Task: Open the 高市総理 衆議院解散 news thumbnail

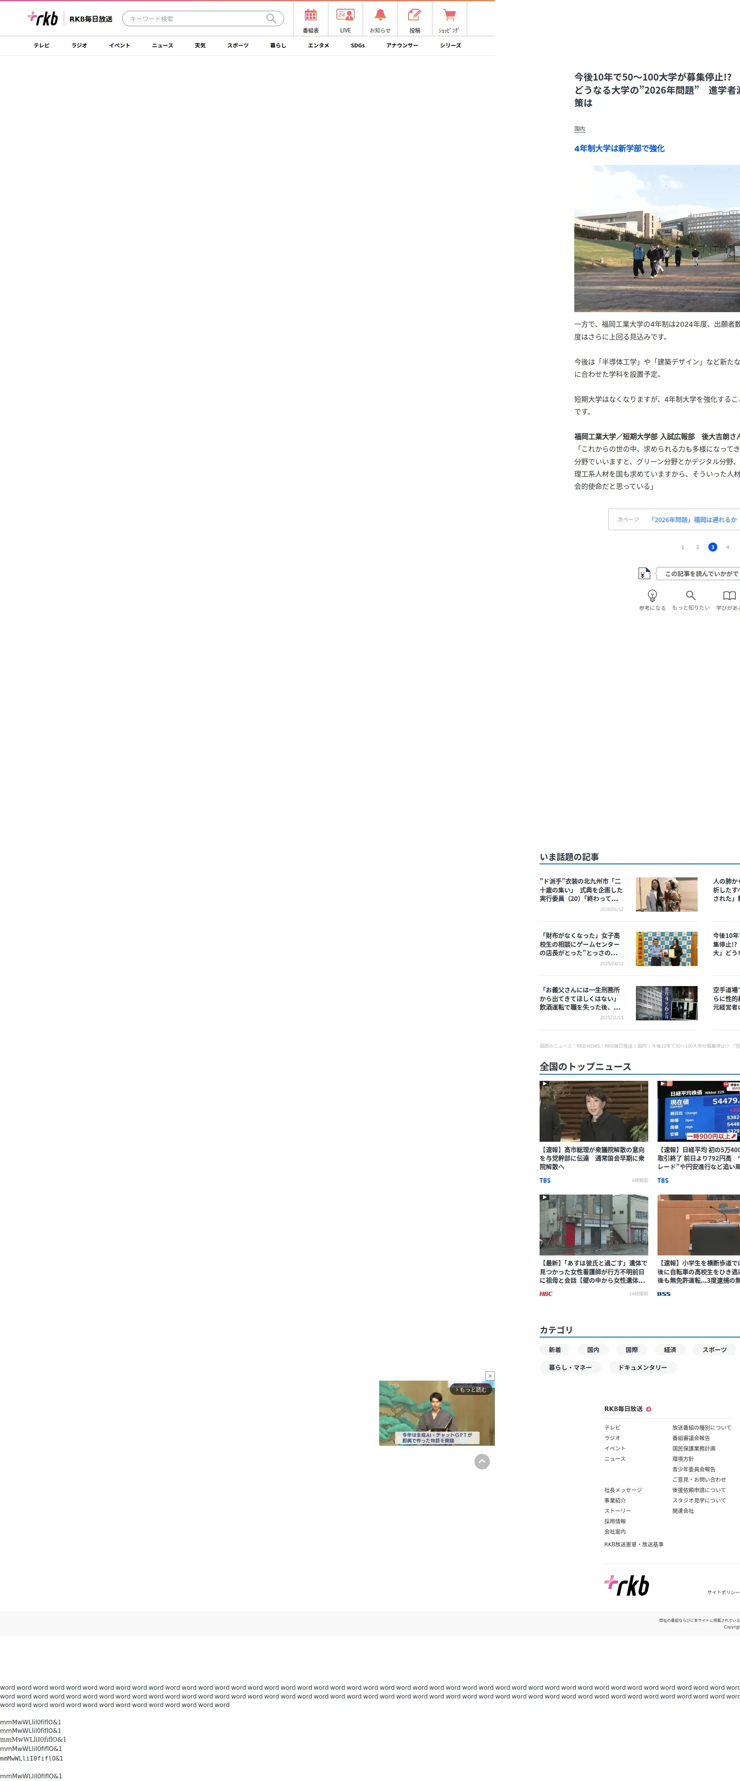Action: coord(594,1111)
